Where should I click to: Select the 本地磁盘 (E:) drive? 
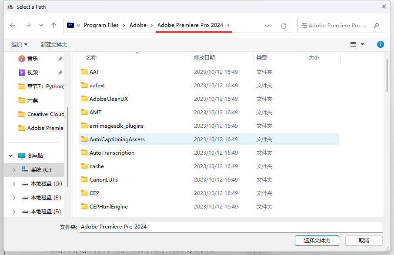coord(41,198)
